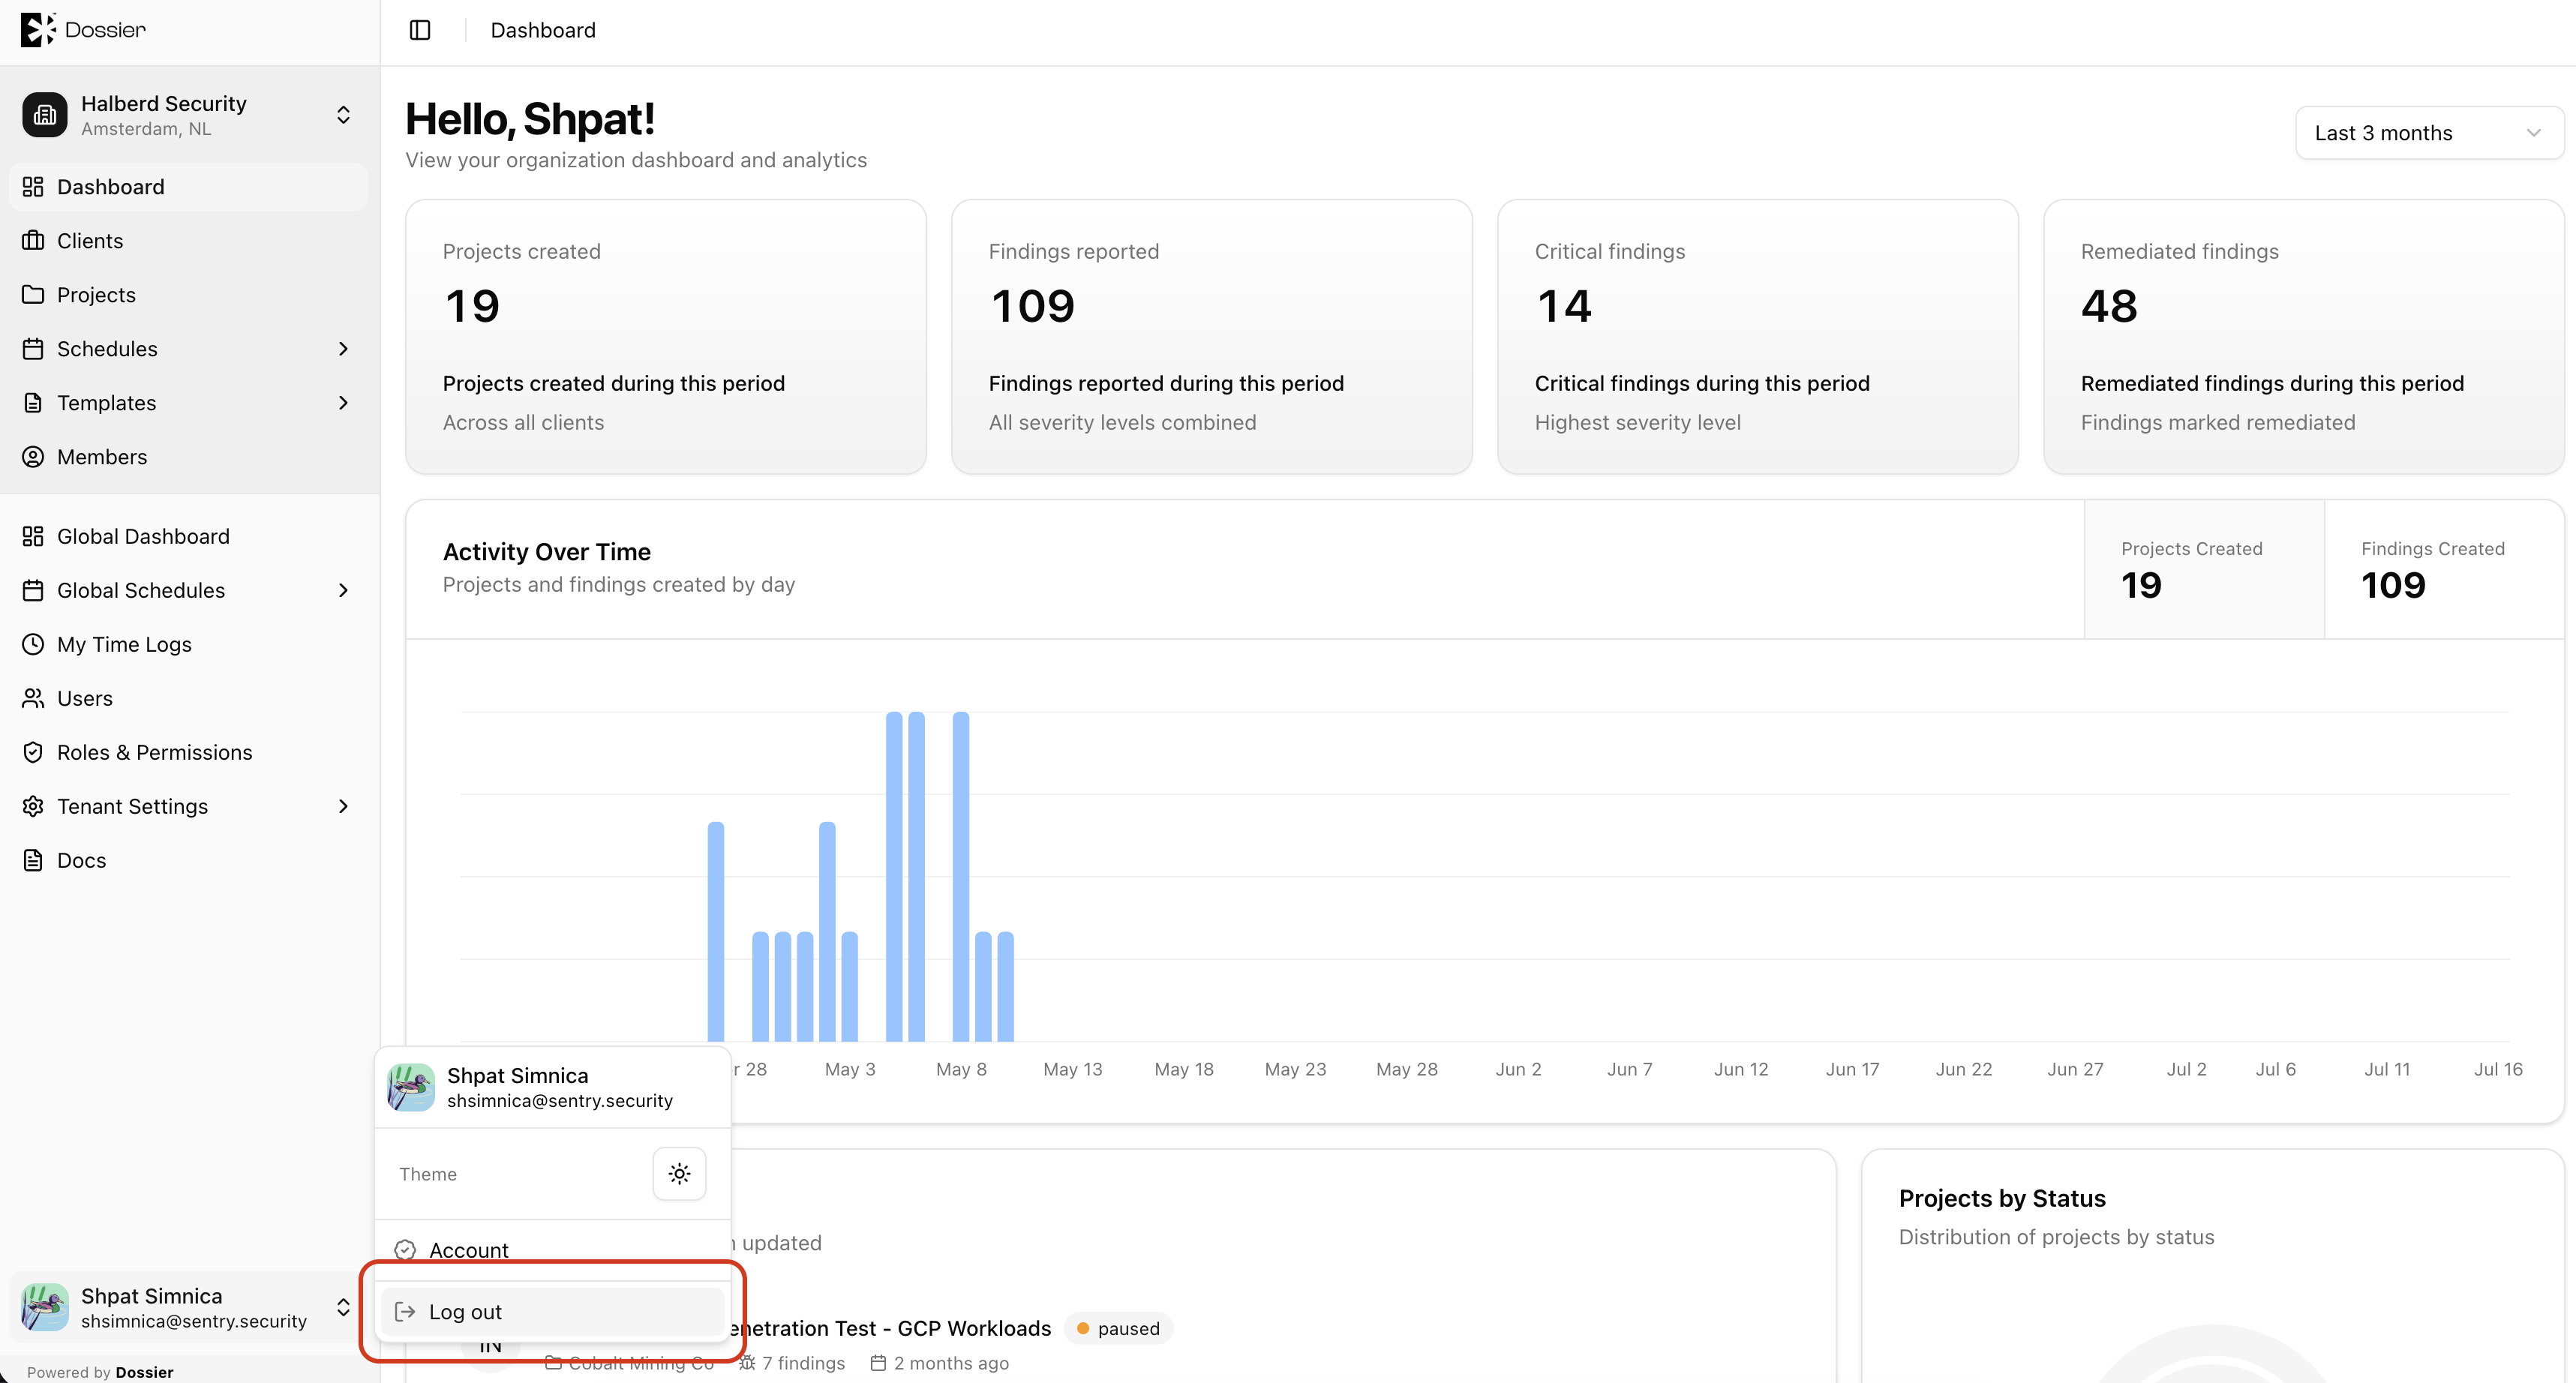Select the Findings Created chart tab

[x=2444, y=569]
